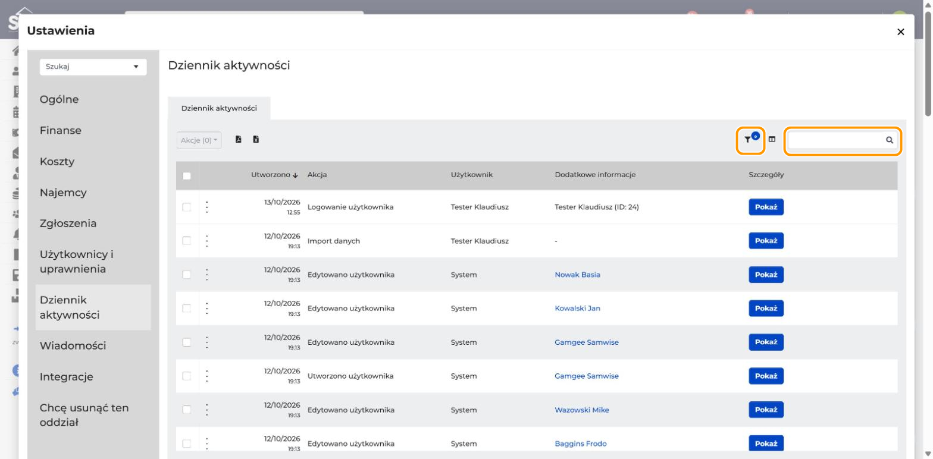Close the Ustawienia dialog

pyautogui.click(x=900, y=32)
